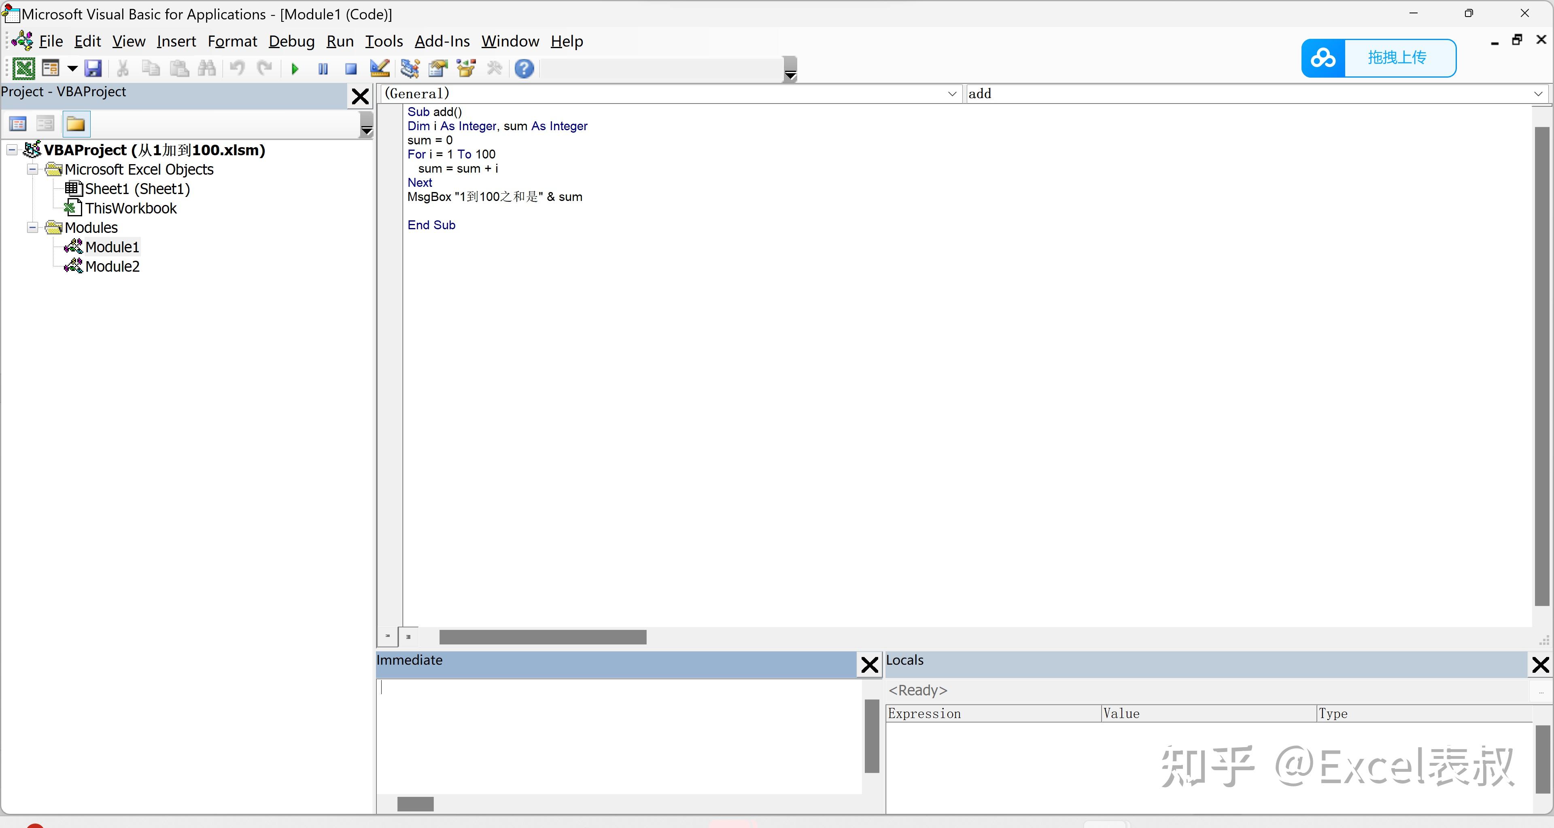The width and height of the screenshot is (1554, 828).
Task: Click the Reset stop square icon
Action: click(x=350, y=69)
